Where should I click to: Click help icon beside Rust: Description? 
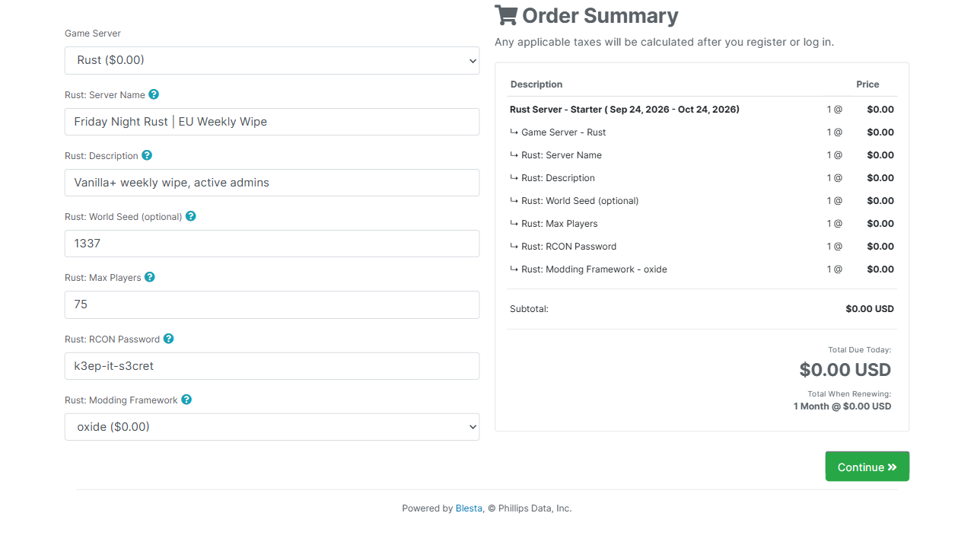147,155
